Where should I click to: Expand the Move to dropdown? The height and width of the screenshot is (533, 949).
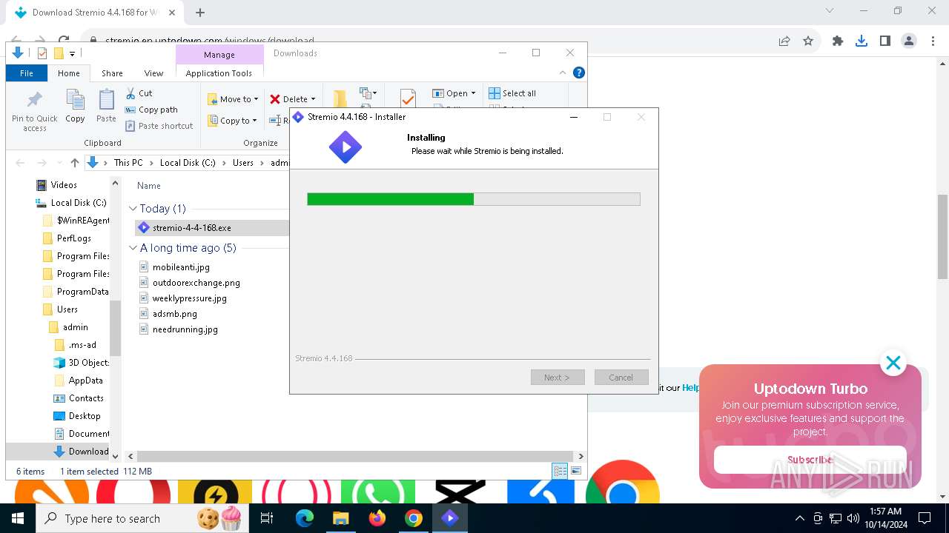[256, 99]
